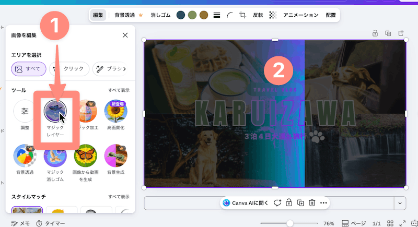Click the KARUIZAWA title text on canvas
The image size is (418, 227).
tap(276, 114)
